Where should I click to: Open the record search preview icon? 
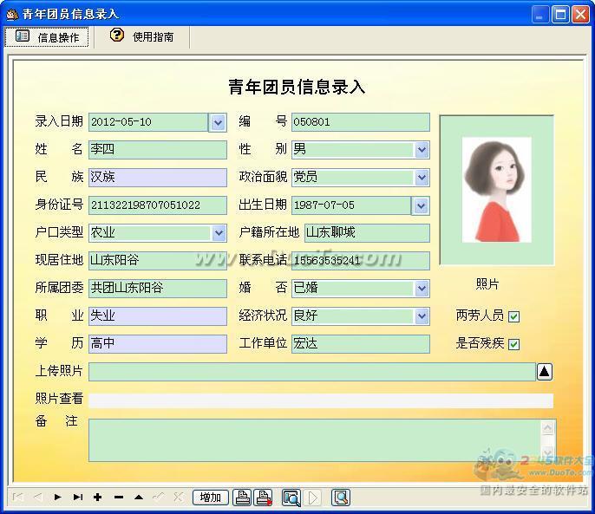point(291,498)
